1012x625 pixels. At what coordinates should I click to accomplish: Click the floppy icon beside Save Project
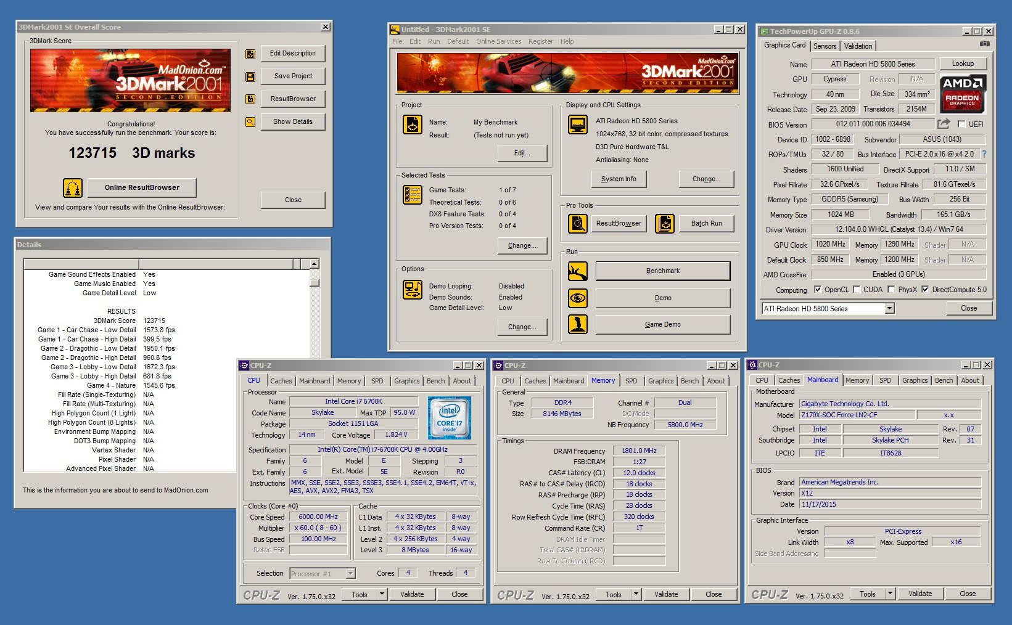click(250, 77)
